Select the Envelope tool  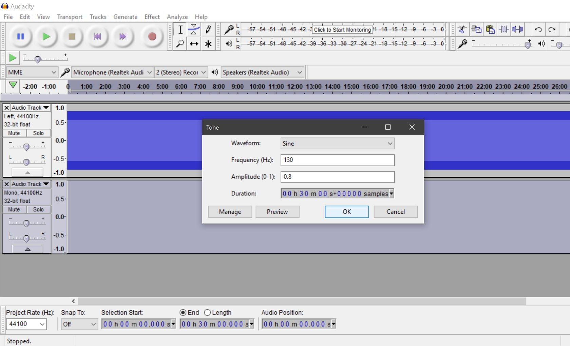194,30
